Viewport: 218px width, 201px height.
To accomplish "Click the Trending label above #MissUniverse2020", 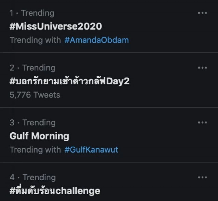I will [x=38, y=13].
